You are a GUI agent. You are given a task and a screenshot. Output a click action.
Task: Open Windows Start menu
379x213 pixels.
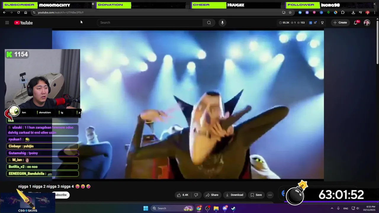146,208
